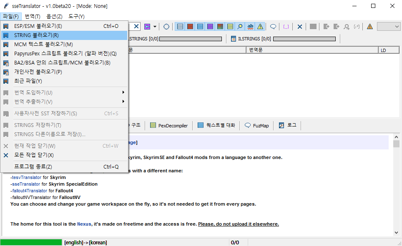Click the 'Please, do not upload it elsewhere' link

237,224
